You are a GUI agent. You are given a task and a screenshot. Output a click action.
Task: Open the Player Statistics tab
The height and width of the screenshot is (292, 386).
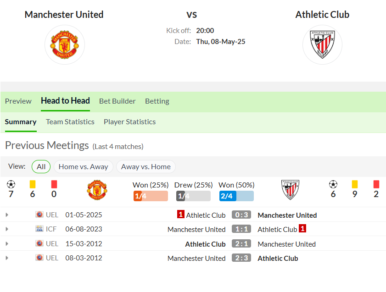pyautogui.click(x=130, y=121)
